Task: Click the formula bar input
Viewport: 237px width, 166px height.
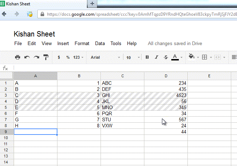Action: point(125,68)
